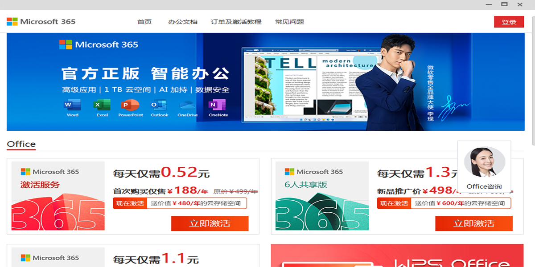Click the Word icon in banner

click(72, 105)
